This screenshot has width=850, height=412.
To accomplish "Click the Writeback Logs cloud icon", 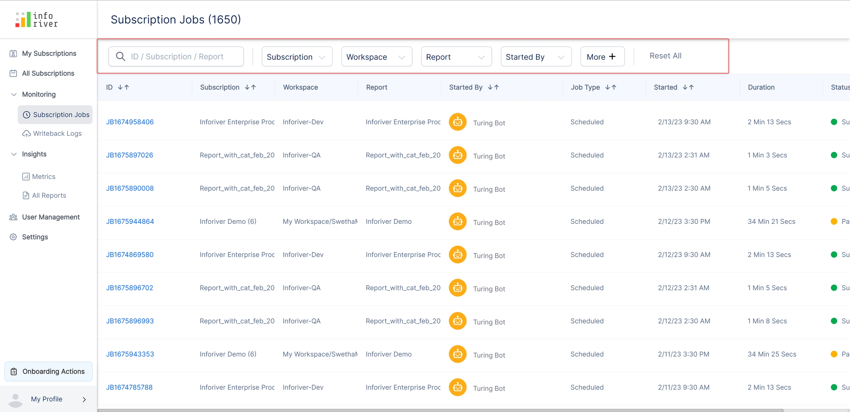I will [26, 134].
